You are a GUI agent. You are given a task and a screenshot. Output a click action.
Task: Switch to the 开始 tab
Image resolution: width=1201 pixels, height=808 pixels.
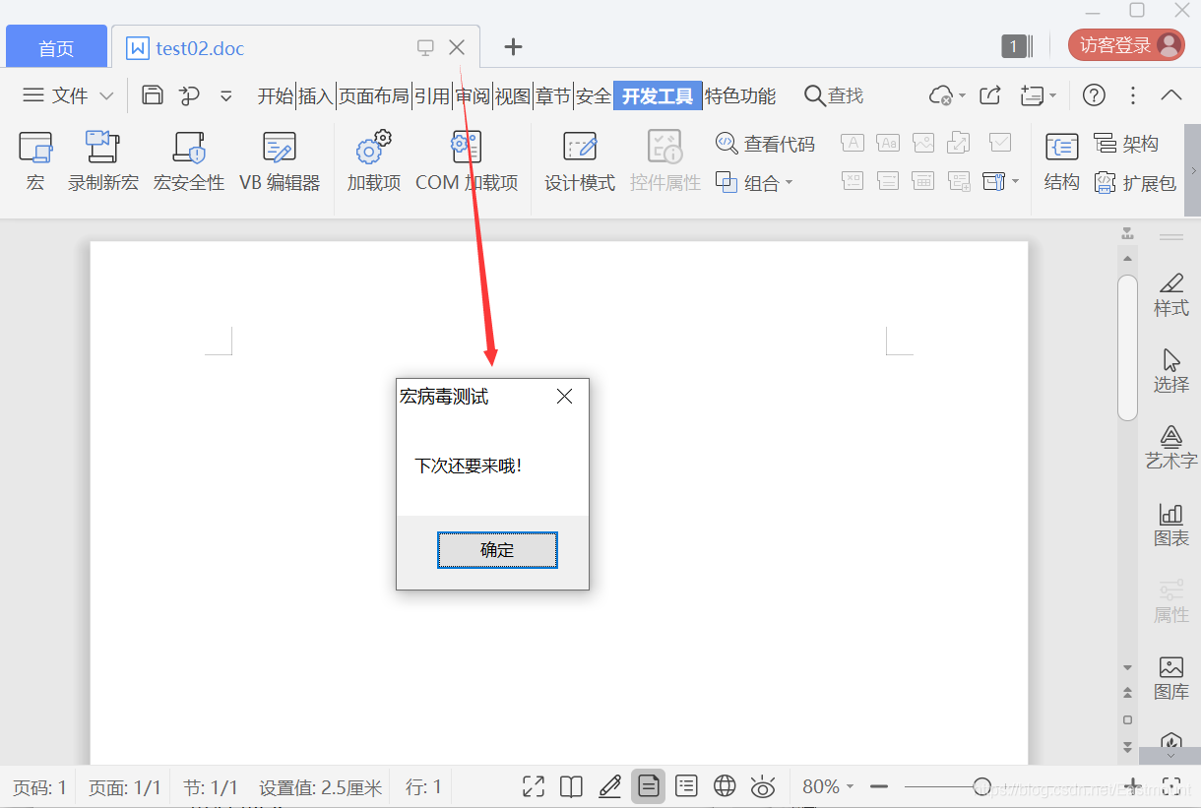(x=276, y=95)
